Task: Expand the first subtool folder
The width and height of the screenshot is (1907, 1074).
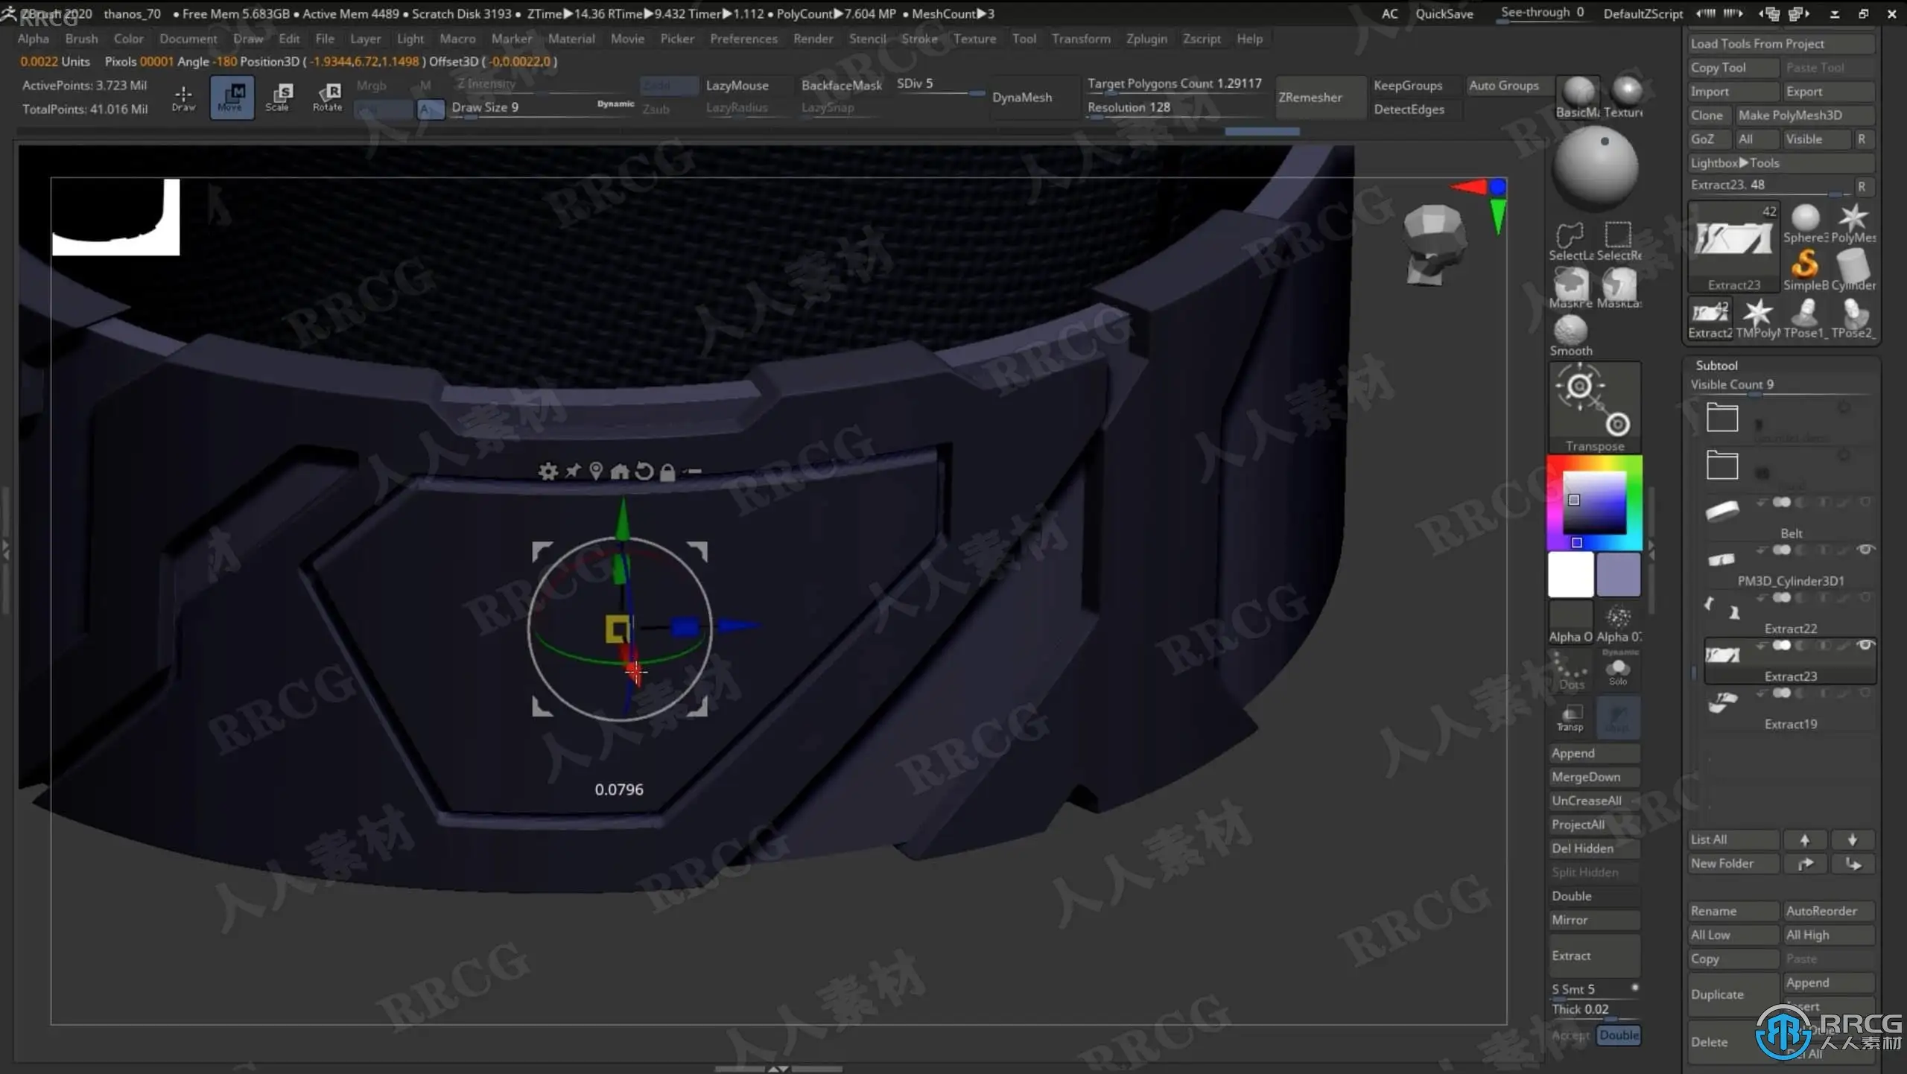Action: (1722, 418)
